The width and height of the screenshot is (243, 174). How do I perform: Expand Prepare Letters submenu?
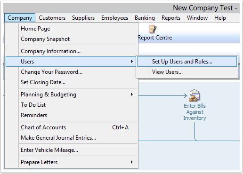pos(72,162)
